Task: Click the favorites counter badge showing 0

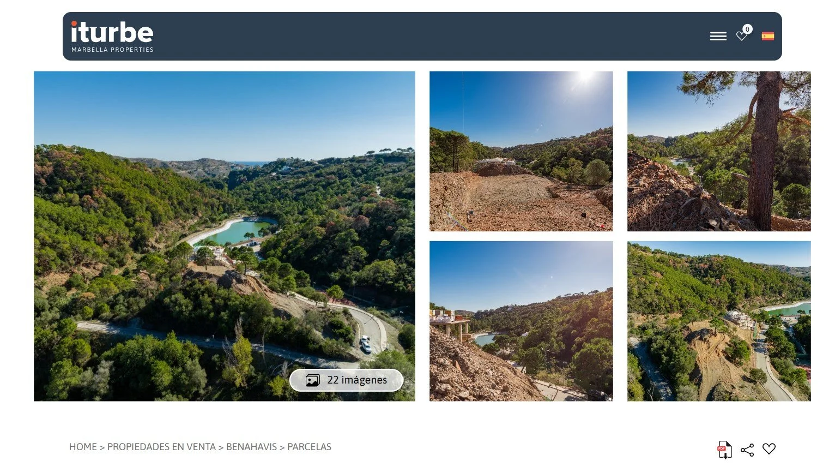Action: 747,29
